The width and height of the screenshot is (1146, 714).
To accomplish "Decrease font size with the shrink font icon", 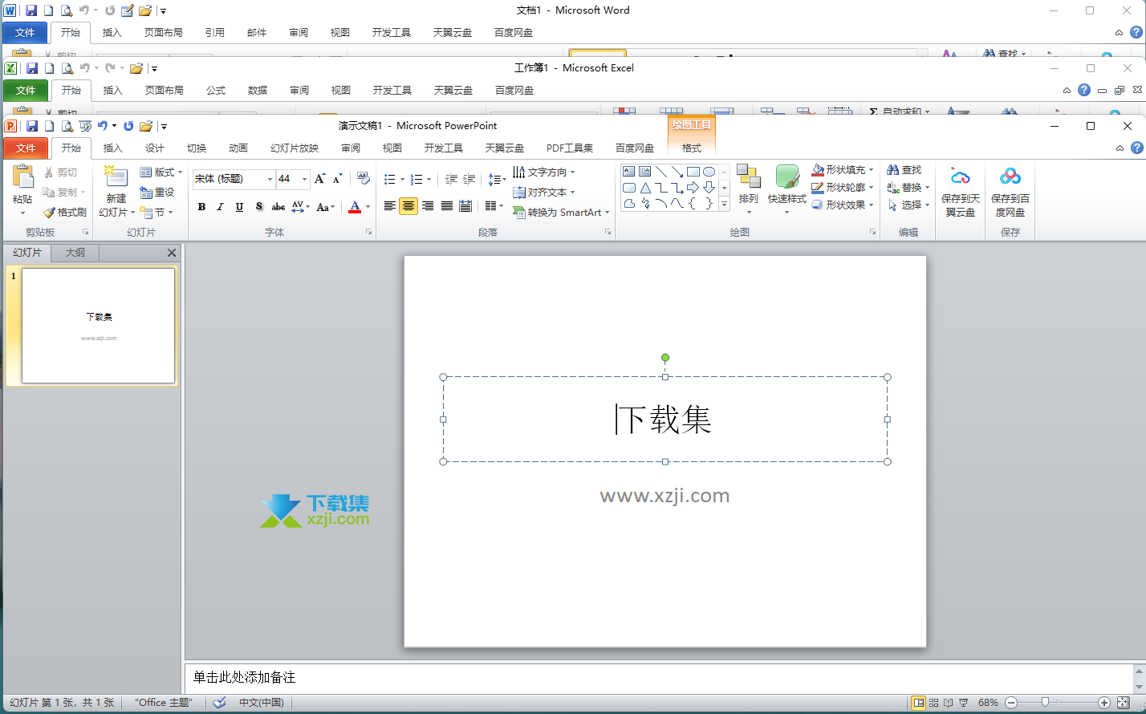I will (337, 179).
